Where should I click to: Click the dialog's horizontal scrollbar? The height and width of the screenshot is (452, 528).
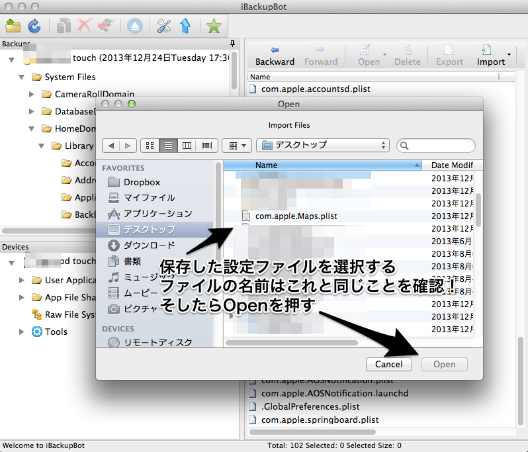tap(292, 343)
